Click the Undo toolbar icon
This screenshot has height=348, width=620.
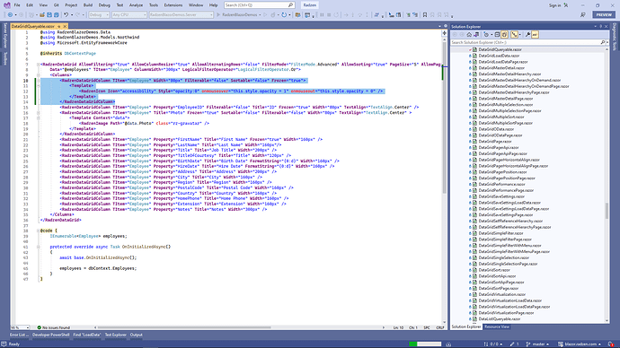[x=66, y=14]
